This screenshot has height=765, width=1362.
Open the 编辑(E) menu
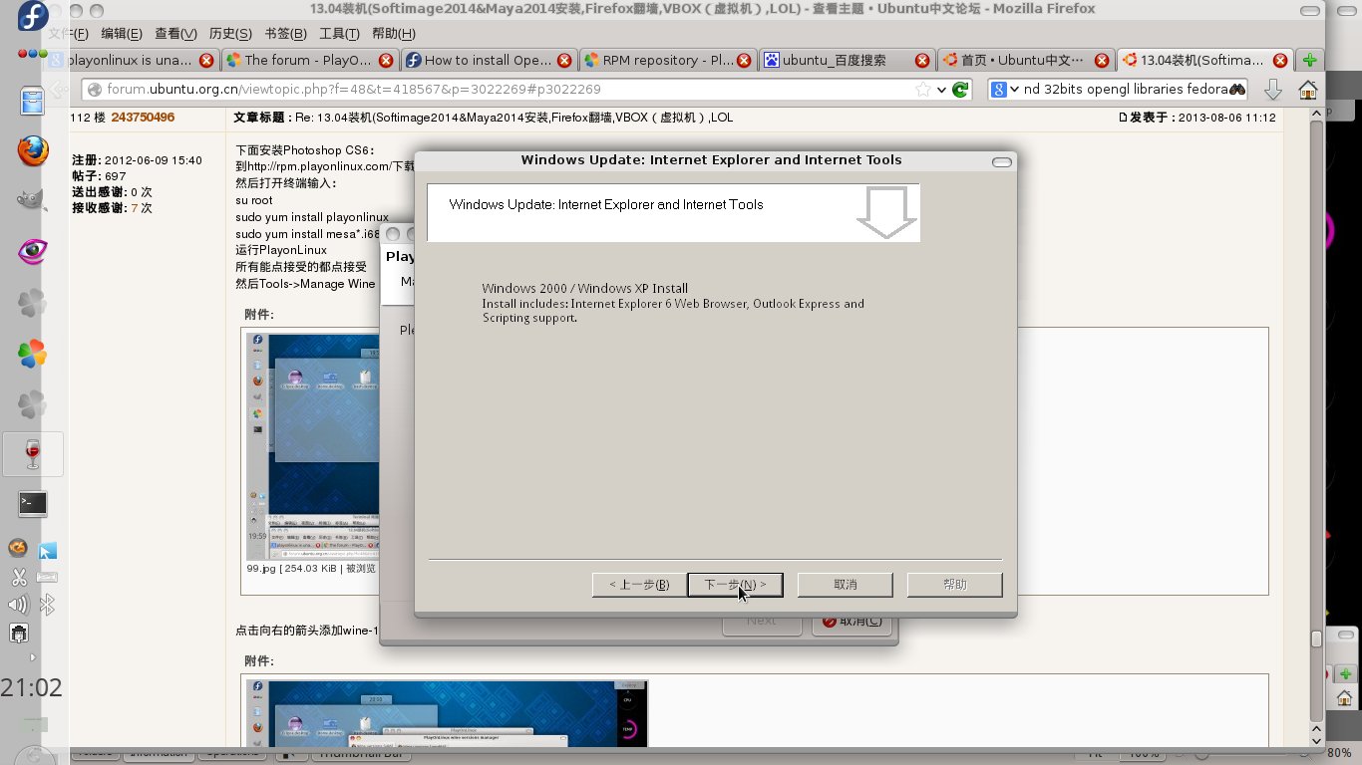(x=121, y=34)
